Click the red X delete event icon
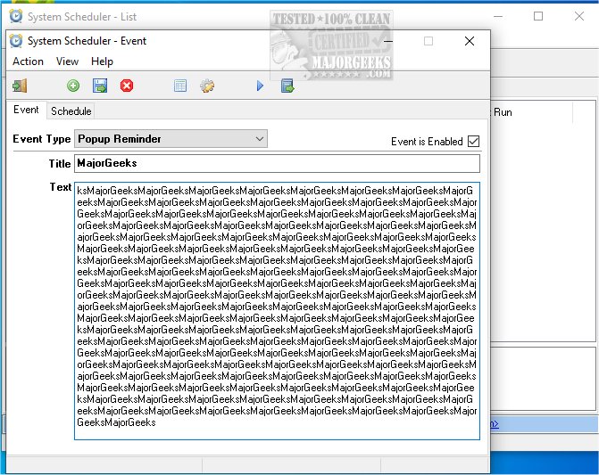The width and height of the screenshot is (599, 475). [127, 86]
